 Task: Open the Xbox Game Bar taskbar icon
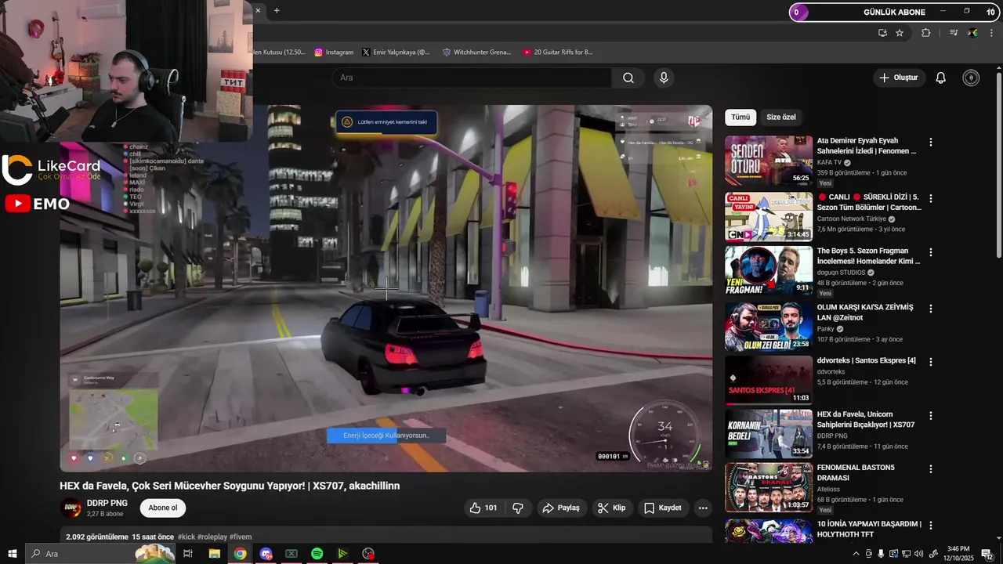(291, 554)
